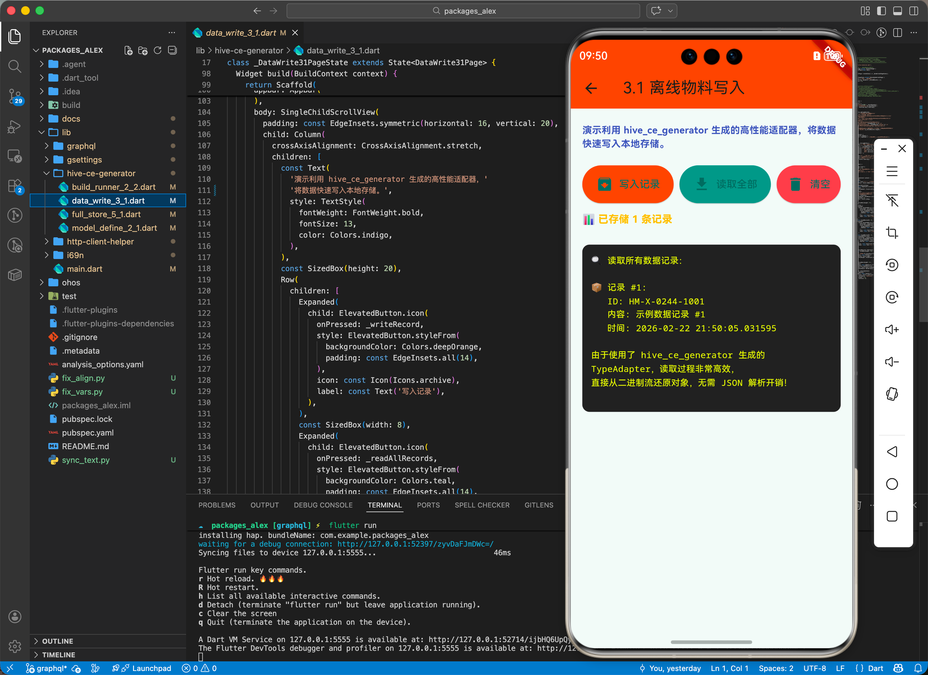Click Refresh Explorer icon
Image resolution: width=928 pixels, height=675 pixels.
(158, 50)
